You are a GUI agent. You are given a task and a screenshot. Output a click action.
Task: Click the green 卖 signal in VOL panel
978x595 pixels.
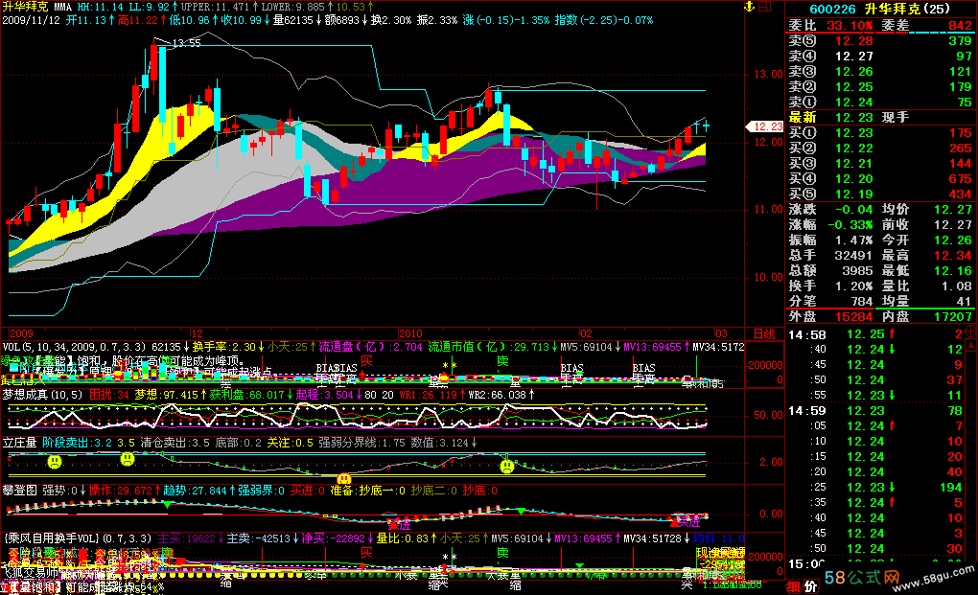[502, 359]
